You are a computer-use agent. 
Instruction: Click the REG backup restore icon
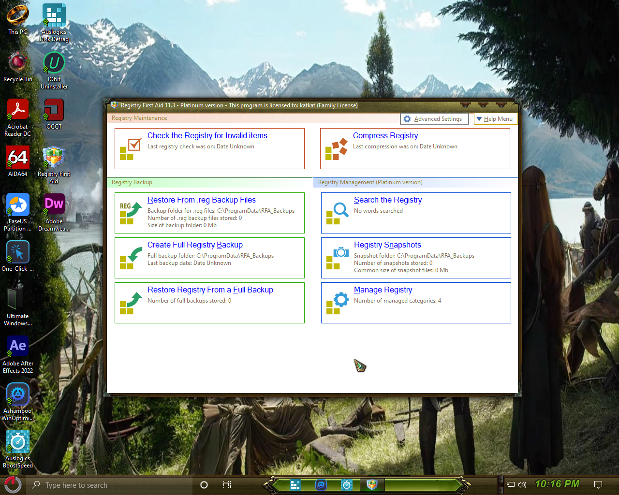[130, 213]
